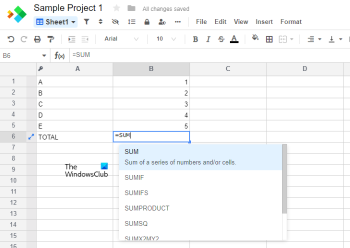Star the Sample Project 1 sheet
This screenshot has height=248, width=350.
tap(116, 8)
